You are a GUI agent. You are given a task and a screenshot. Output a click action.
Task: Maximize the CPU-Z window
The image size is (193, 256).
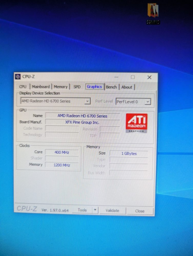coord(133,77)
